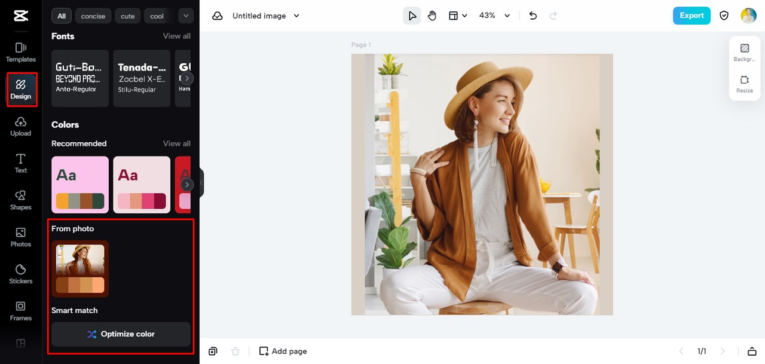Duplicate the current page

213,351
